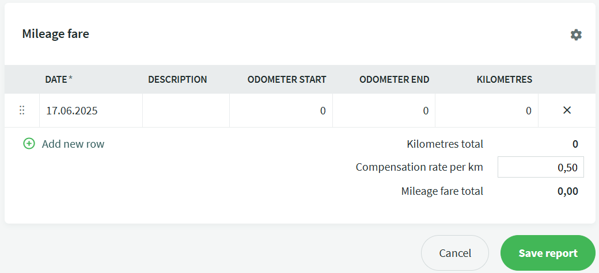599x273 pixels.
Task: Click the DESCRIPTION column header
Action: pyautogui.click(x=177, y=80)
